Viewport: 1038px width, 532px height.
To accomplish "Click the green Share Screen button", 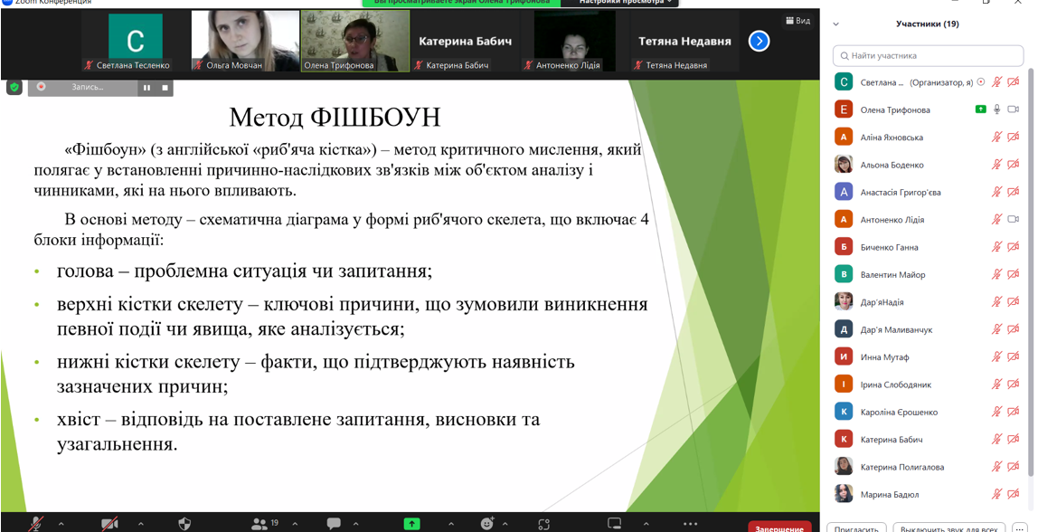I will tap(411, 524).
